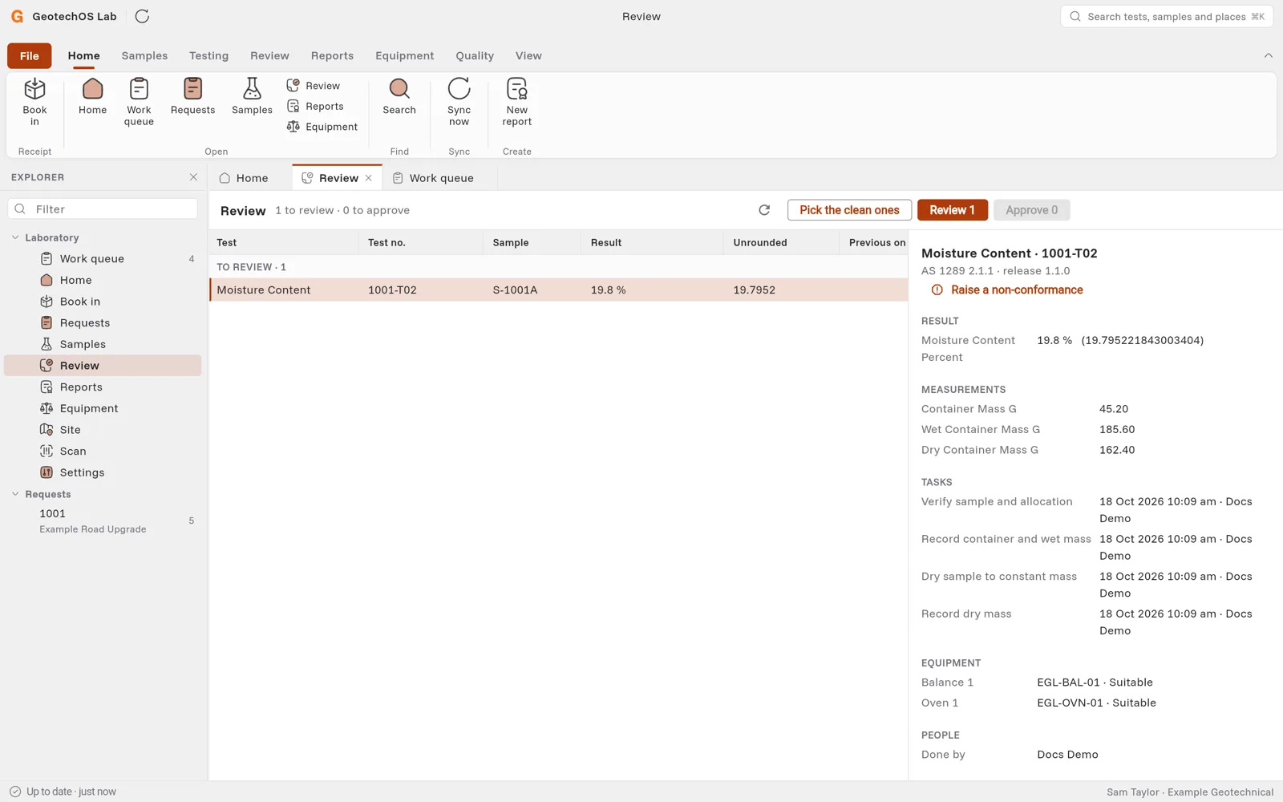Open request 1001 Example Road Upgrade
The height and width of the screenshot is (802, 1283).
103,520
